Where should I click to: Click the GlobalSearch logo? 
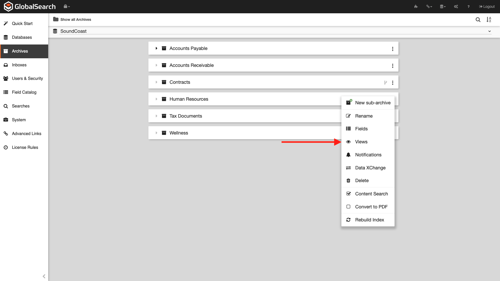click(30, 7)
